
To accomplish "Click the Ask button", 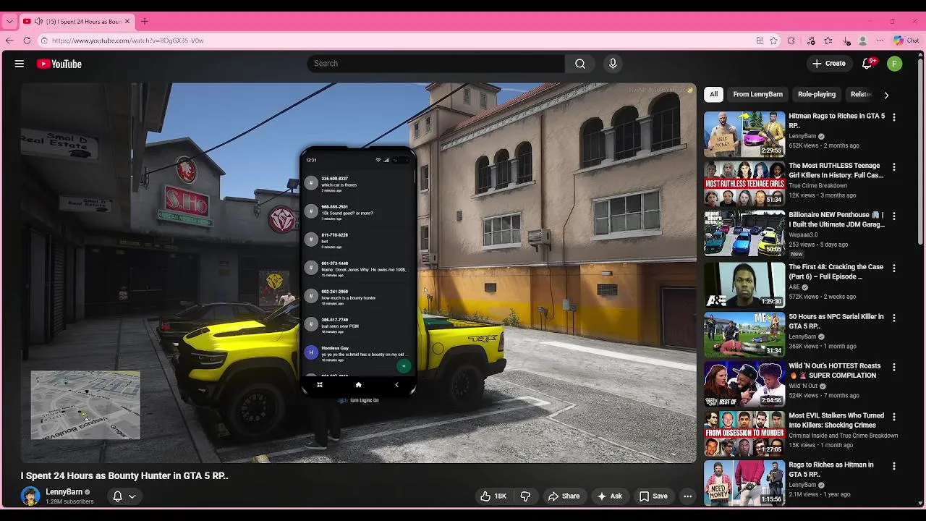I will pos(609,496).
